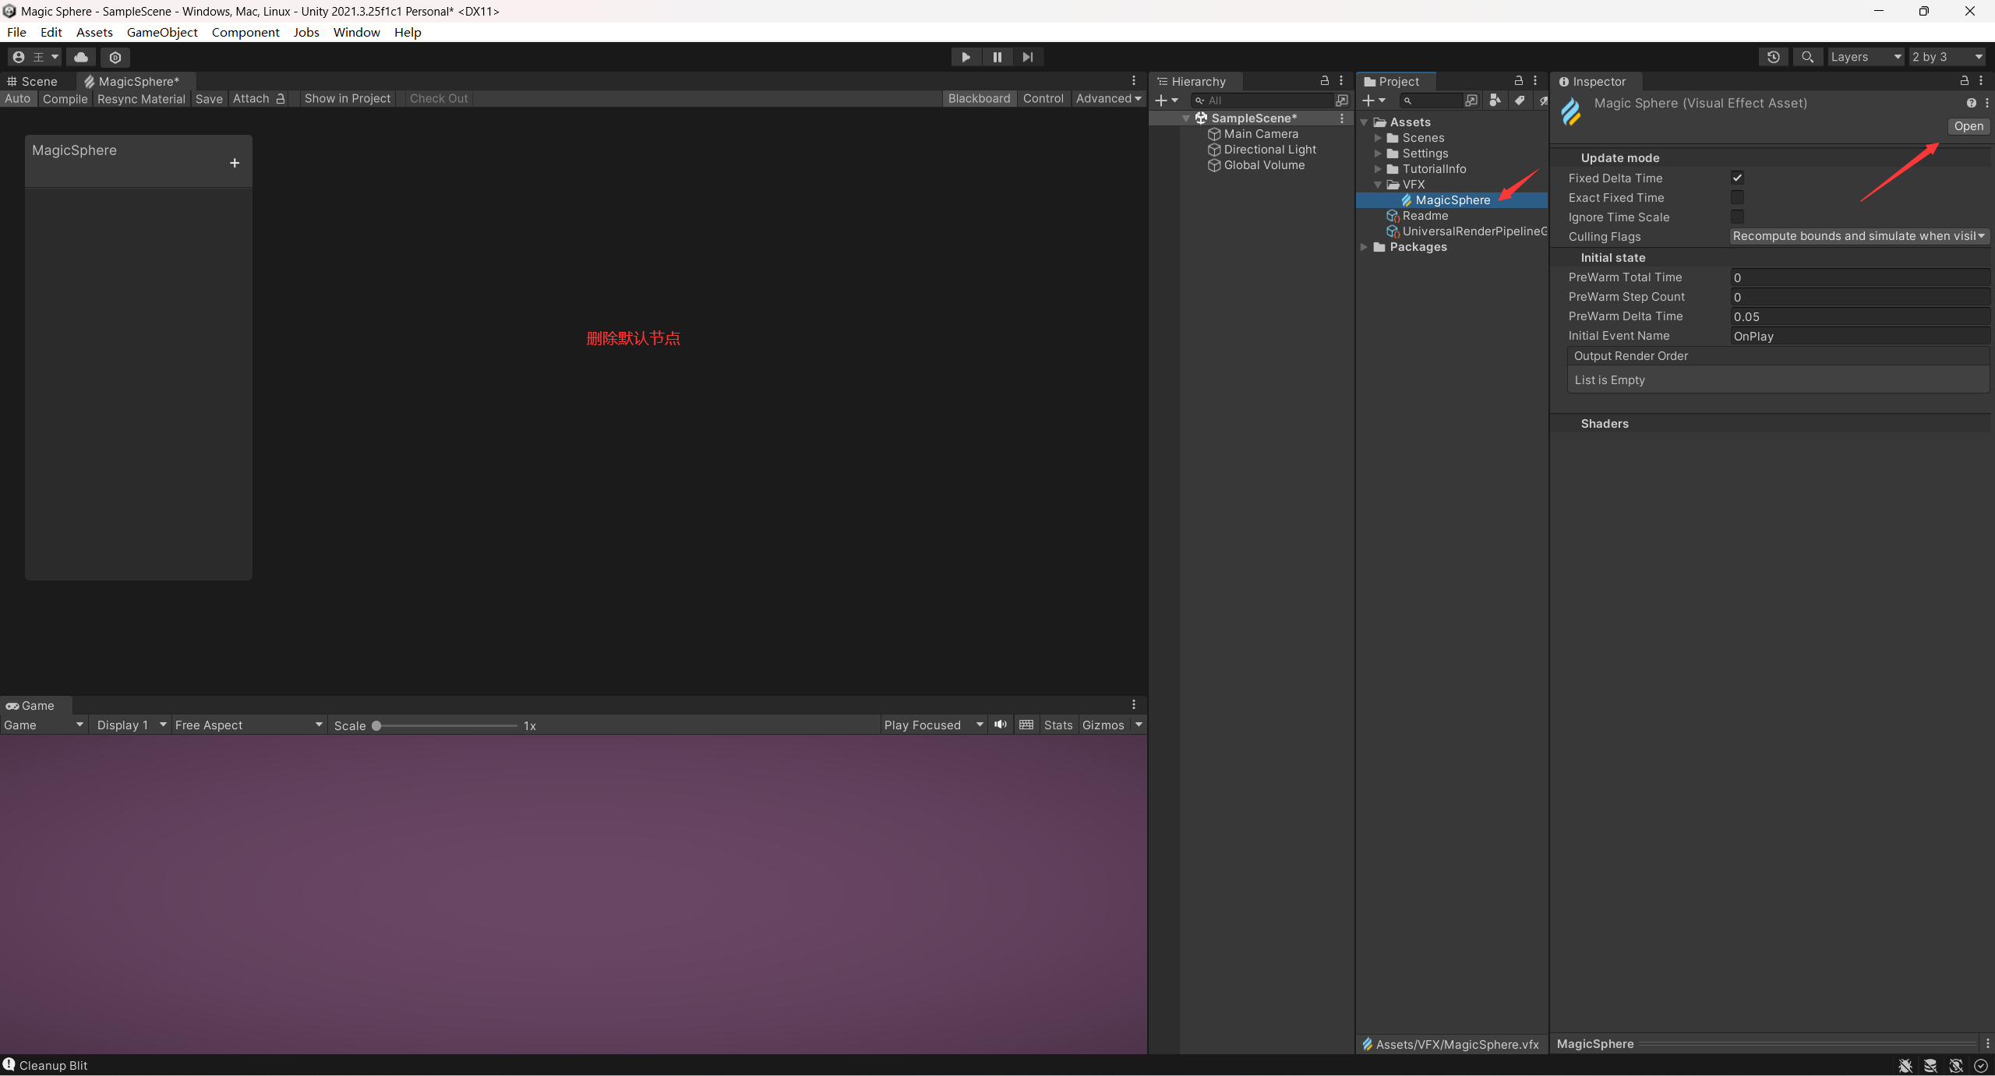
Task: Click the Play button in toolbar
Action: 966,57
